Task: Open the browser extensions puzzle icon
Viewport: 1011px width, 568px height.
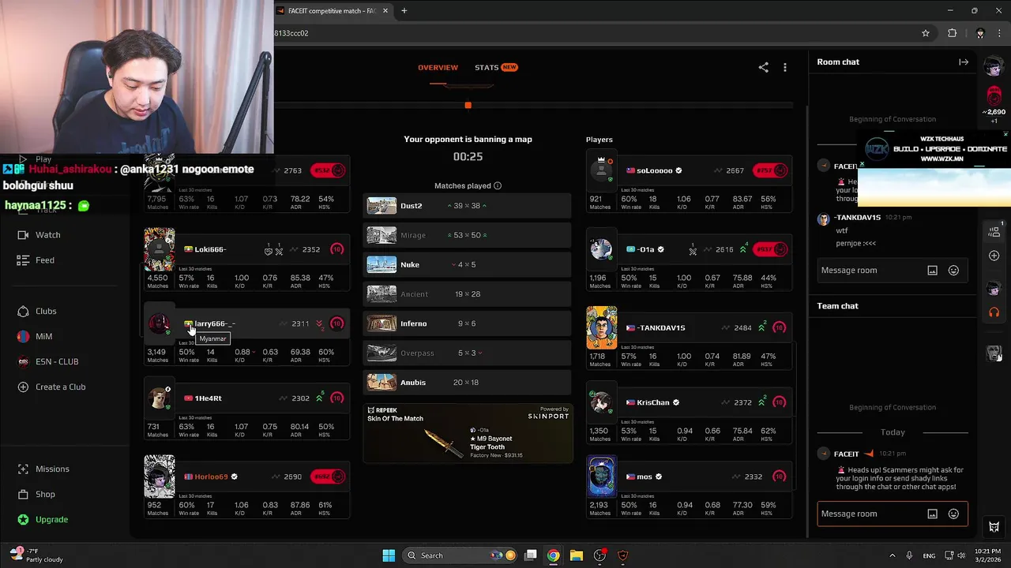Action: 952,33
